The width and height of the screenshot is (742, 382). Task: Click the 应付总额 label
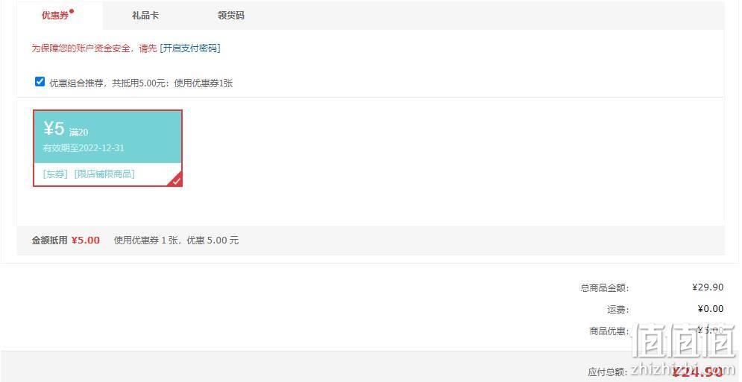[608, 372]
